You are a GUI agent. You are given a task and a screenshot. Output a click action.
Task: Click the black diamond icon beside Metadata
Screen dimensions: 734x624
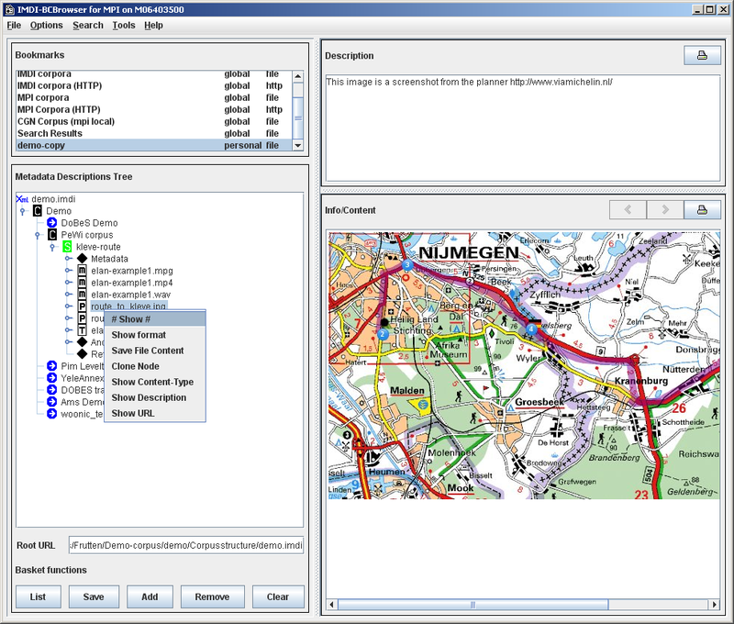[82, 259]
